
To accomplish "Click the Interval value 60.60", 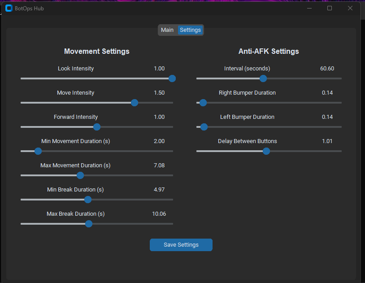I will 327,69.
